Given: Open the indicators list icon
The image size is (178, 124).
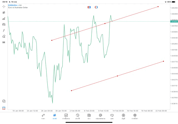Looking at the screenshot, I should (4, 19).
